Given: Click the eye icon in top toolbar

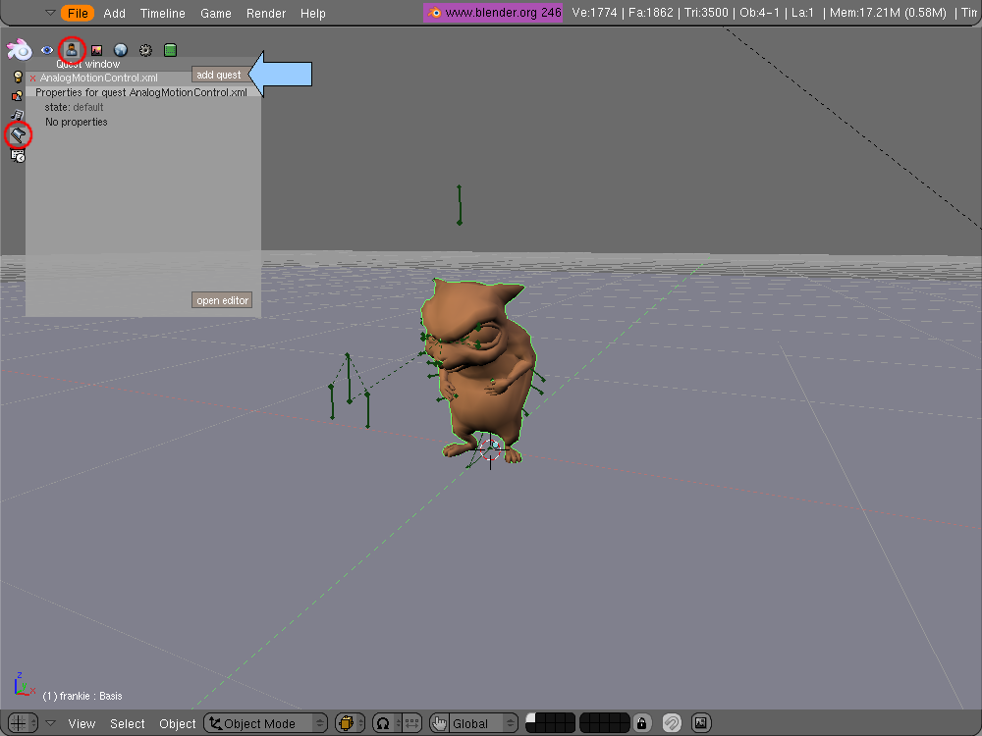Looking at the screenshot, I should pos(46,50).
